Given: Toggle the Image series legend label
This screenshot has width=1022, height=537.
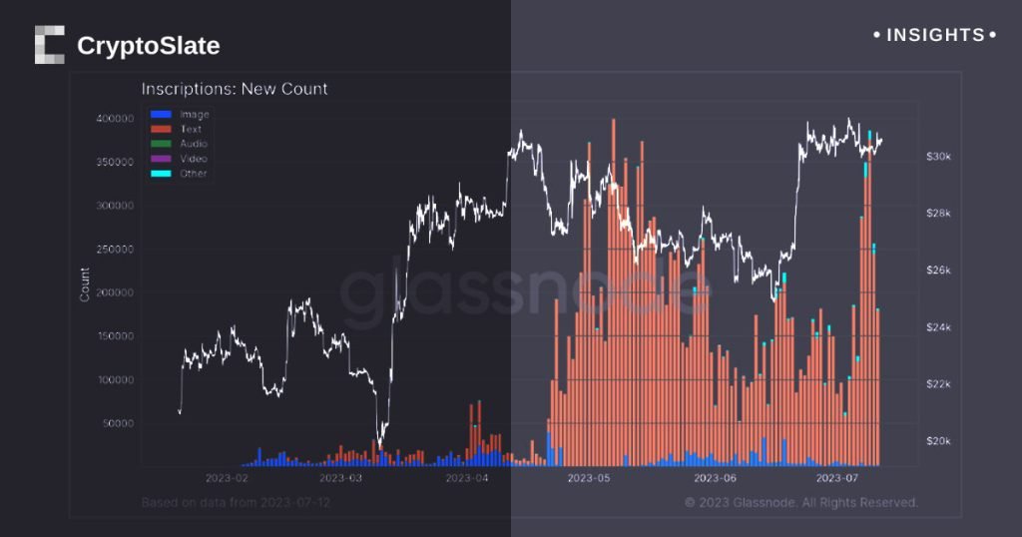Looking at the screenshot, I should tap(195, 114).
